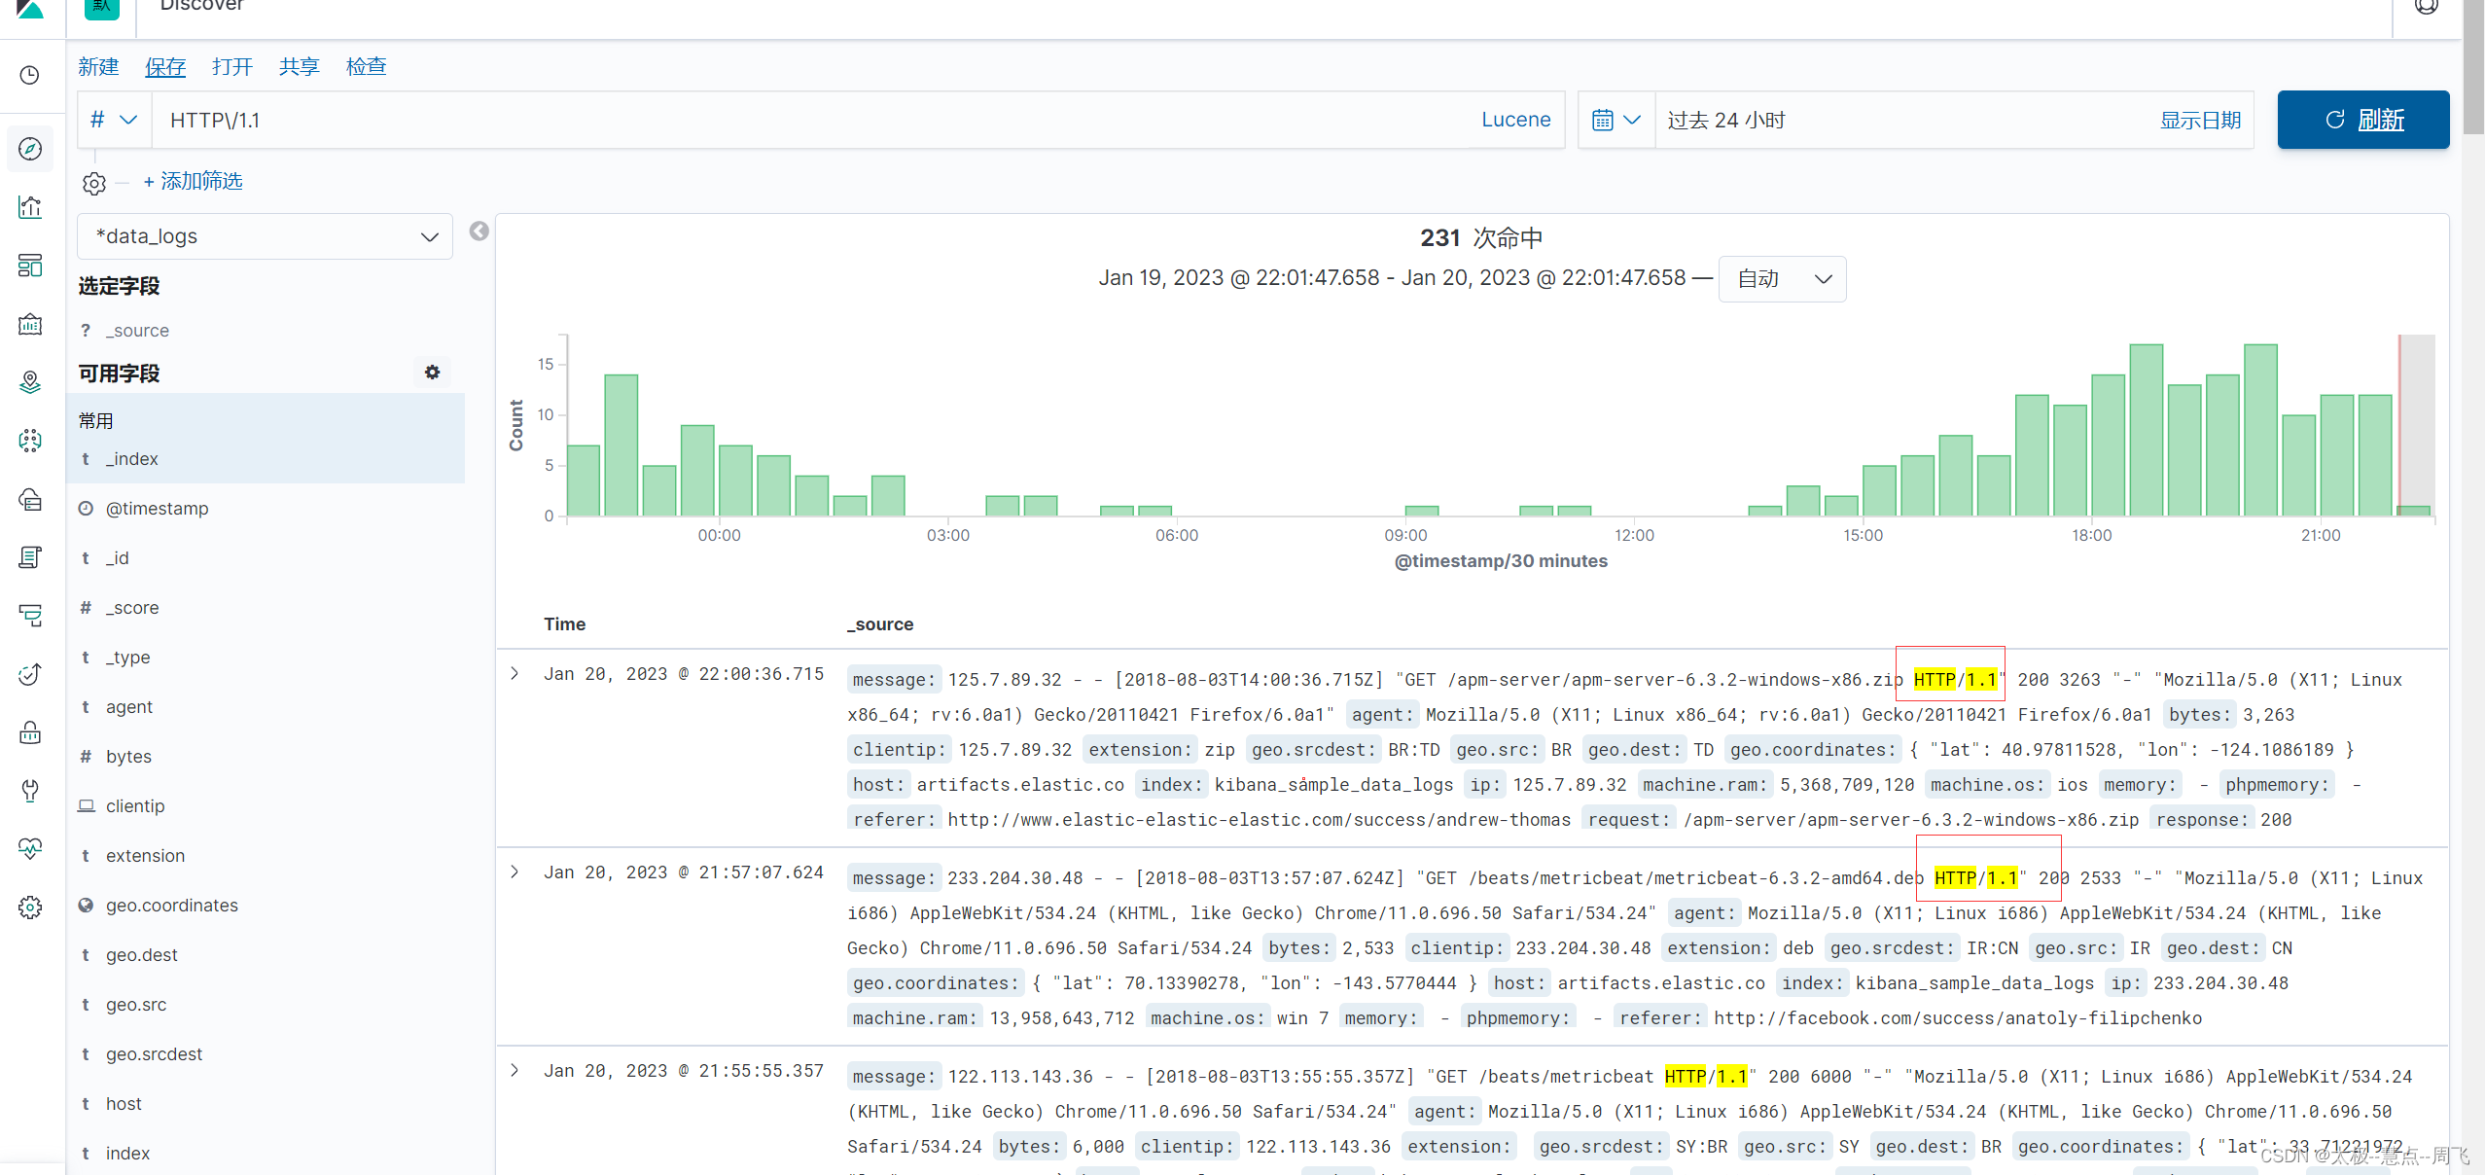Open the Dev Tools wrench icon
Screen dimensions: 2485x1175
pos(30,790)
